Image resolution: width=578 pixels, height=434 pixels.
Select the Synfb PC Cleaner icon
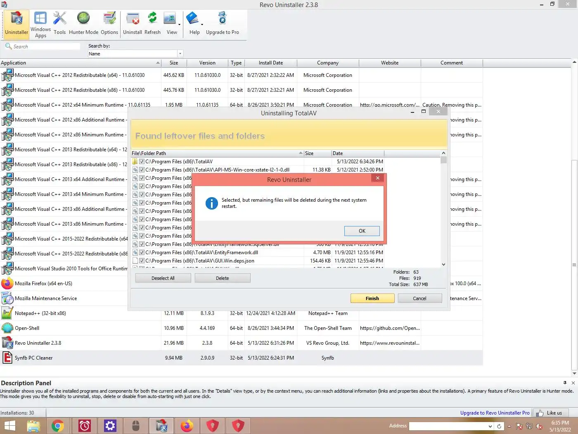(x=7, y=358)
